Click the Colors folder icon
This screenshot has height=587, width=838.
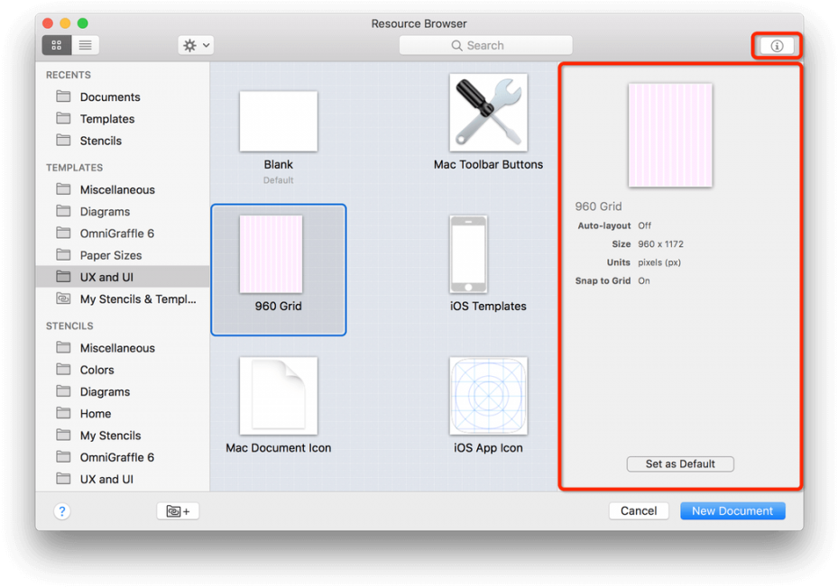[64, 369]
